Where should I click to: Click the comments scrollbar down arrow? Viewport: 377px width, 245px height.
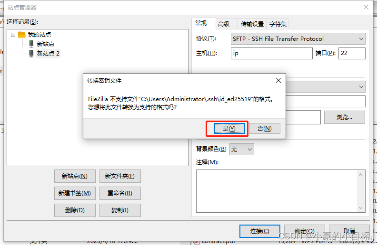coord(360,208)
